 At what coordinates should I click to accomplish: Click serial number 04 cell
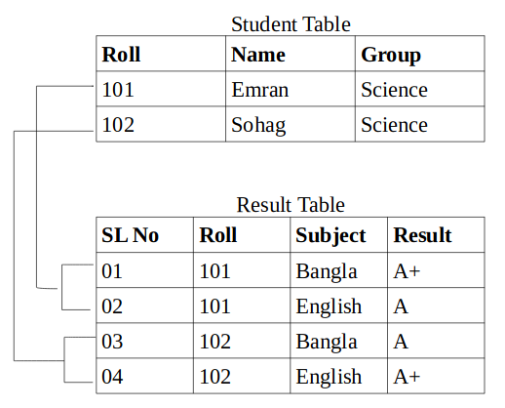(144, 376)
